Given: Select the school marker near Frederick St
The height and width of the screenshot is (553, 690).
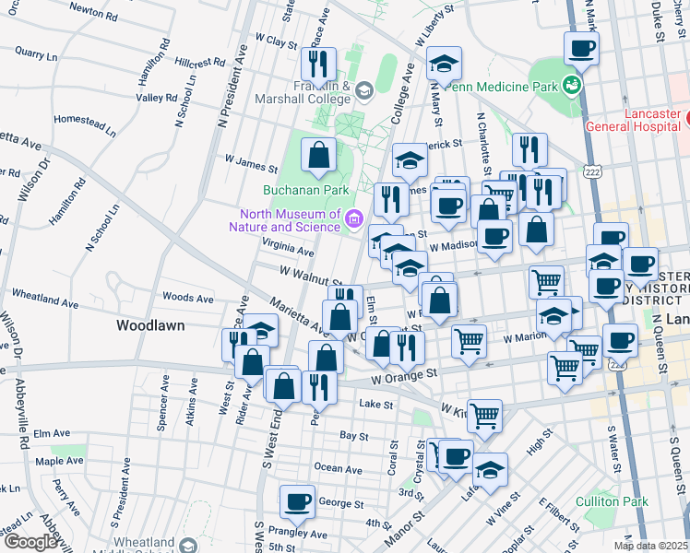Looking at the screenshot, I should coord(410,162).
